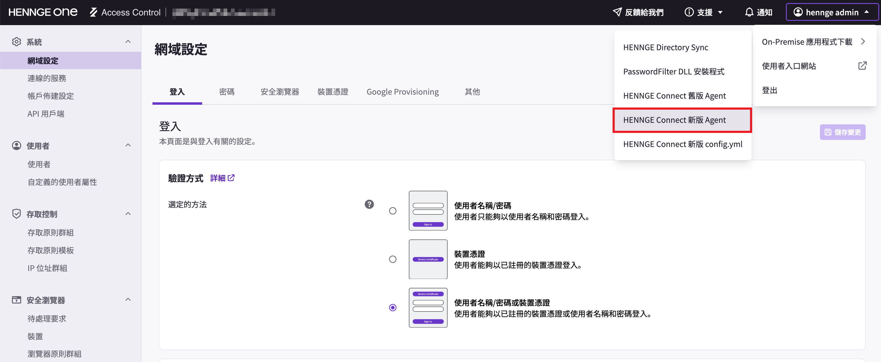Open 網域設定 in the sidebar

click(71, 60)
